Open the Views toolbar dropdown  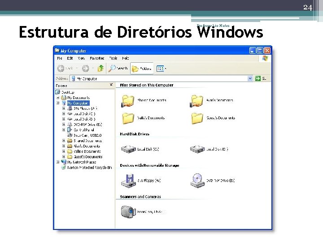[161, 69]
